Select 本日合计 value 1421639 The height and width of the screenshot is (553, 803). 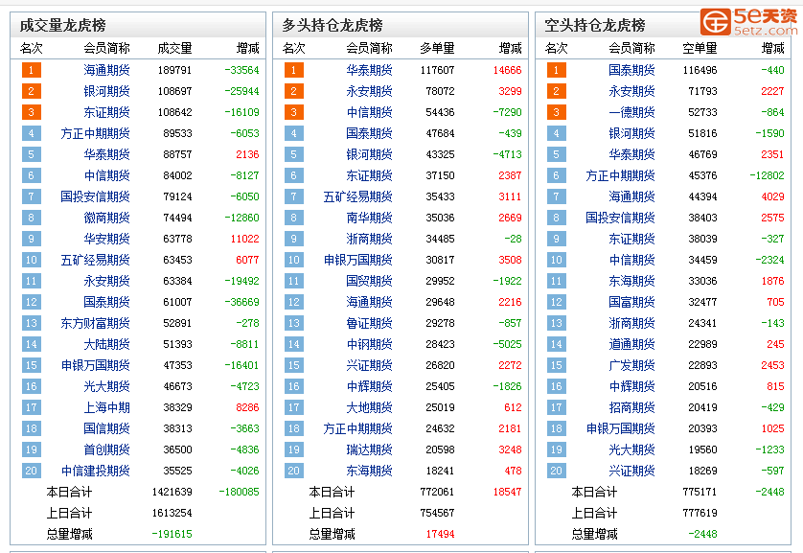click(x=172, y=492)
